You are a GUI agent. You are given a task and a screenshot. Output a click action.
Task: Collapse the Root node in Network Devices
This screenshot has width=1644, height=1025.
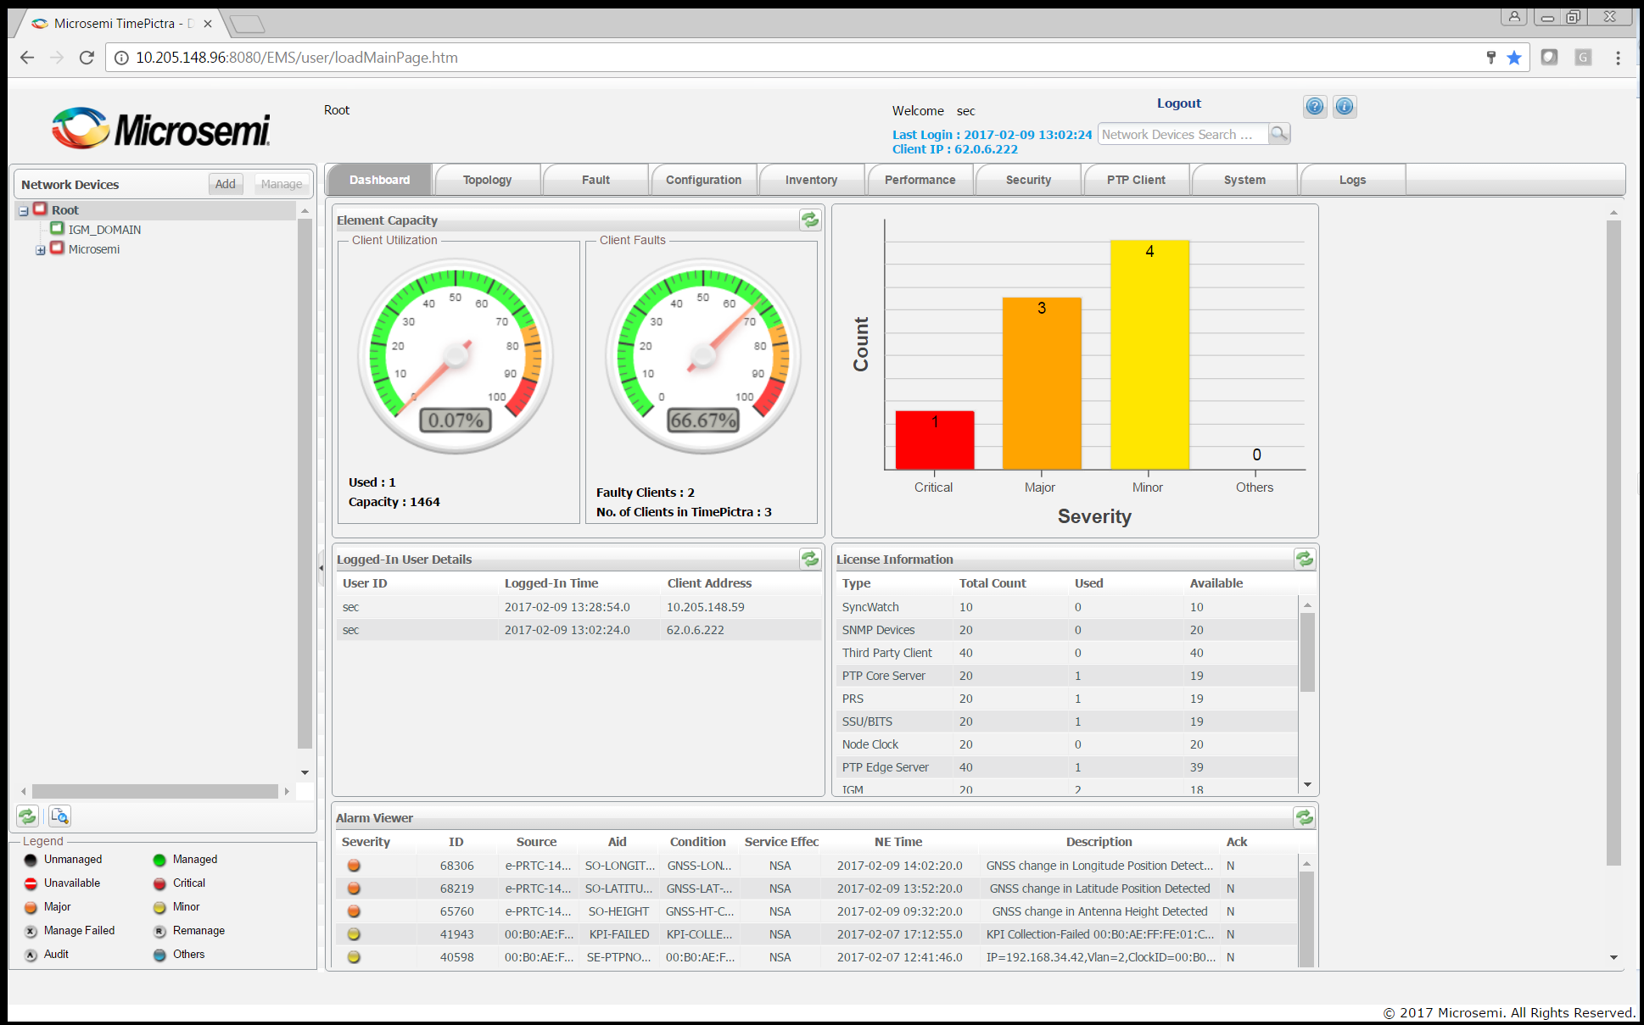point(25,209)
